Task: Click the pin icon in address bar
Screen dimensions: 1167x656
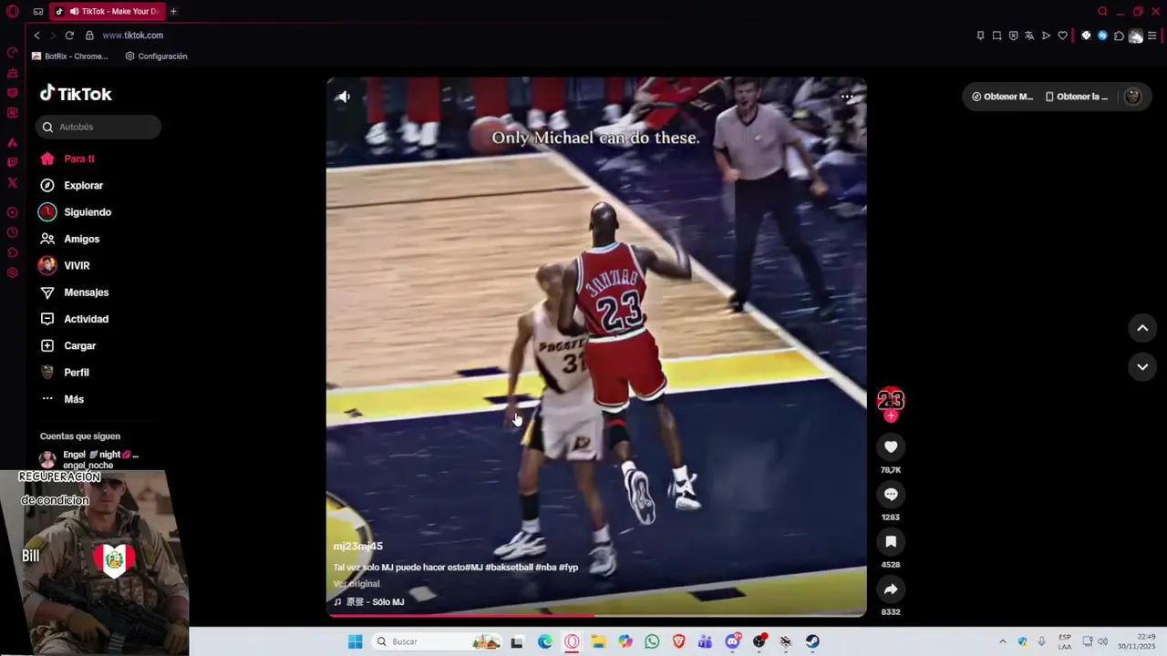Action: click(x=980, y=36)
